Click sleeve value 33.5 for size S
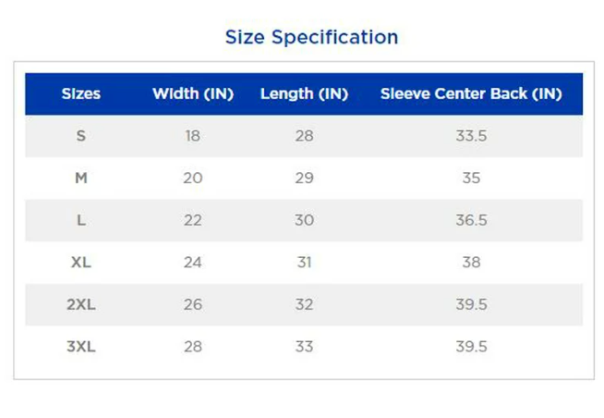The height and width of the screenshot is (418, 604). coord(471,136)
